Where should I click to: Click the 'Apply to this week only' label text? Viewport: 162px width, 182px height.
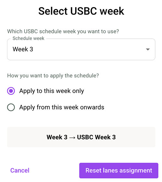pyautogui.click(x=52, y=91)
